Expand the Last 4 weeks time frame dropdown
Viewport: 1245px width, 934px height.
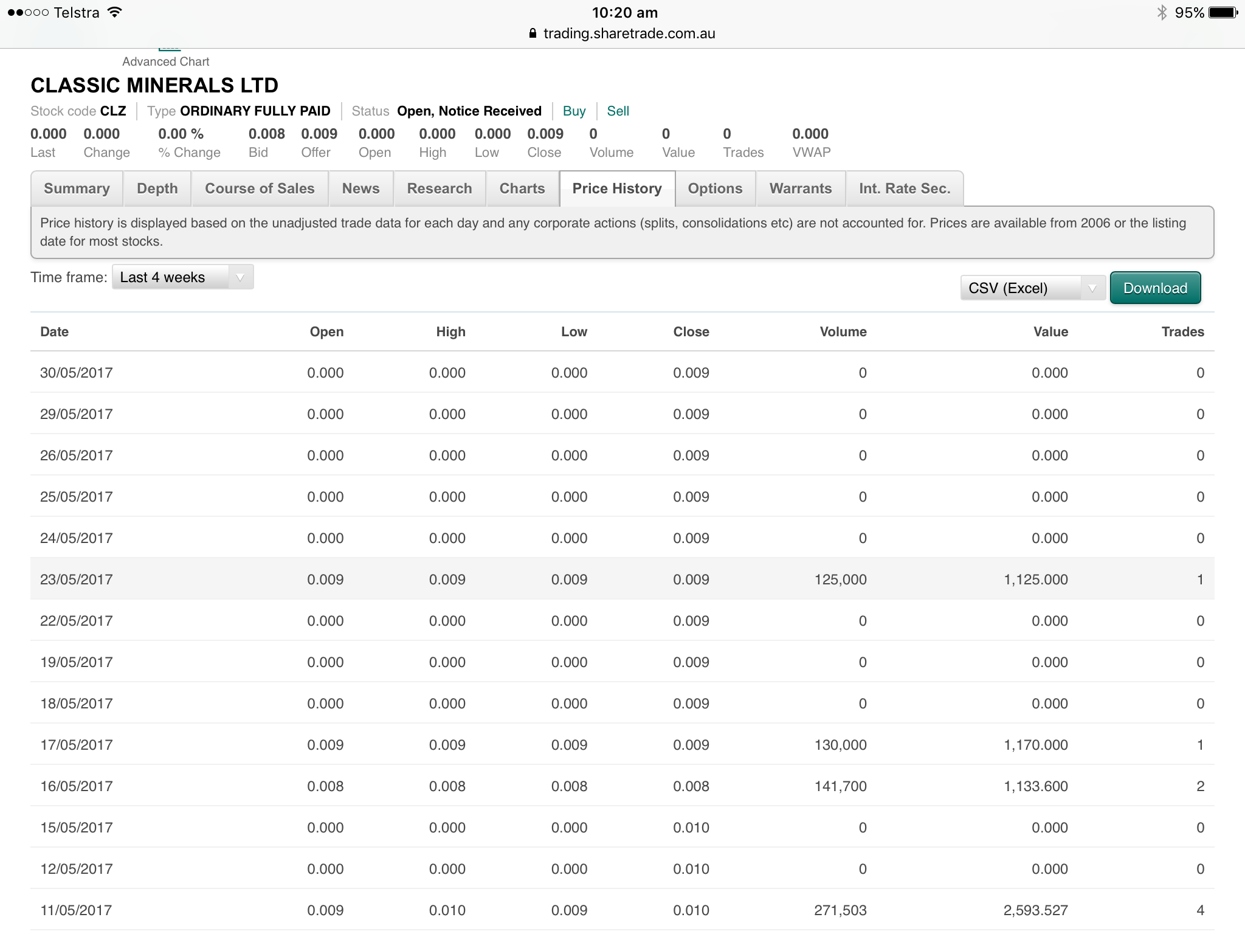click(x=182, y=277)
